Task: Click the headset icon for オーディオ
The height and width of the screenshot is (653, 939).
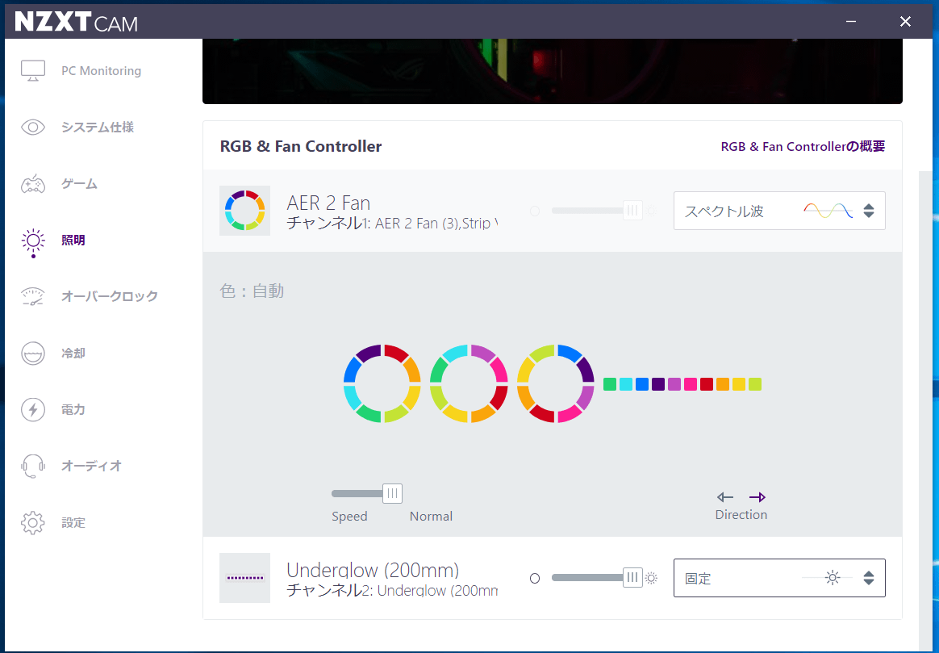Action: click(33, 466)
